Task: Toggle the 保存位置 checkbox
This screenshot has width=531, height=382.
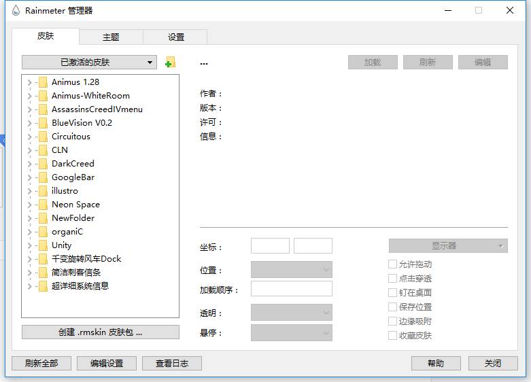Action: (x=392, y=307)
